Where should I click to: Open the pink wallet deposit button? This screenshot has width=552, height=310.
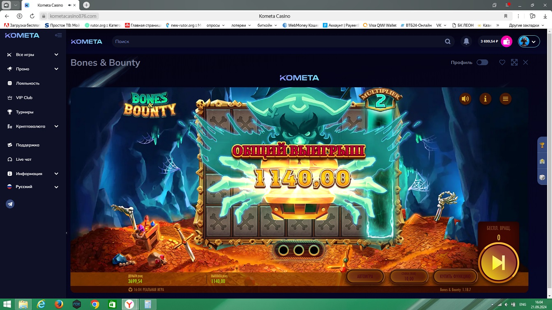tap(507, 41)
